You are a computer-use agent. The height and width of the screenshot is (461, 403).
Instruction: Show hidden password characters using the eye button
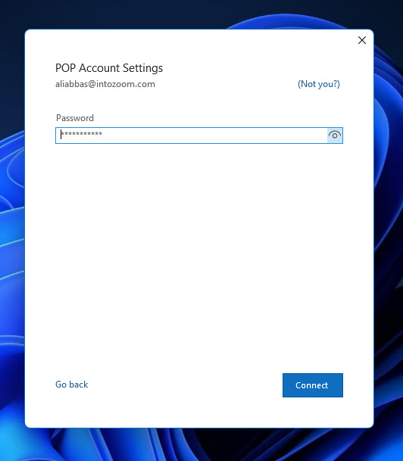[335, 135]
